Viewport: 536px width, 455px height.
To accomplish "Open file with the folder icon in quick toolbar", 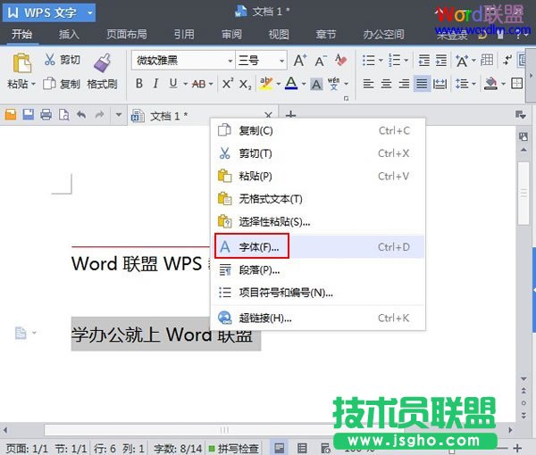I will [11, 115].
